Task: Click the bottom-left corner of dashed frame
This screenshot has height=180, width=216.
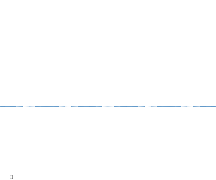Action: pyautogui.click(x=0, y=106)
